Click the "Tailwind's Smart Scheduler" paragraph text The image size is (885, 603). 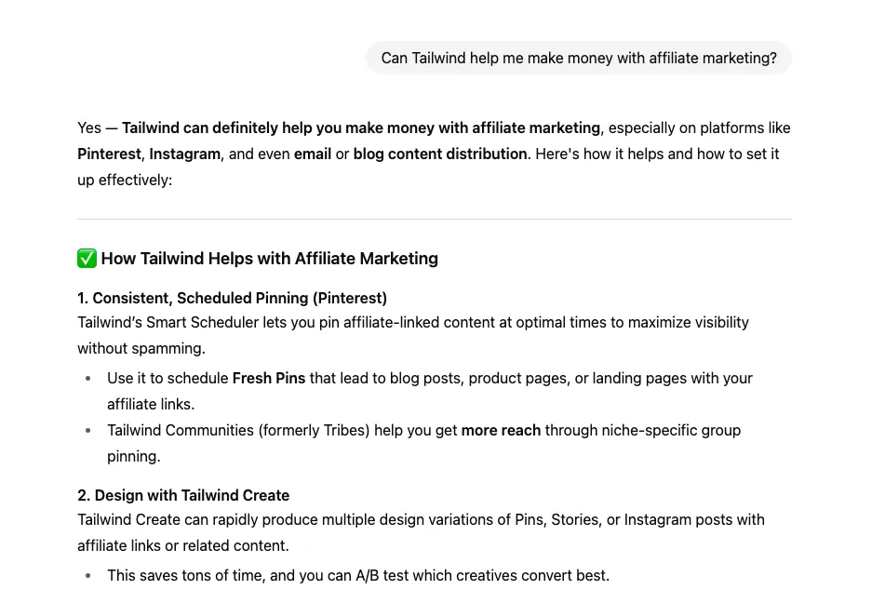tap(412, 322)
